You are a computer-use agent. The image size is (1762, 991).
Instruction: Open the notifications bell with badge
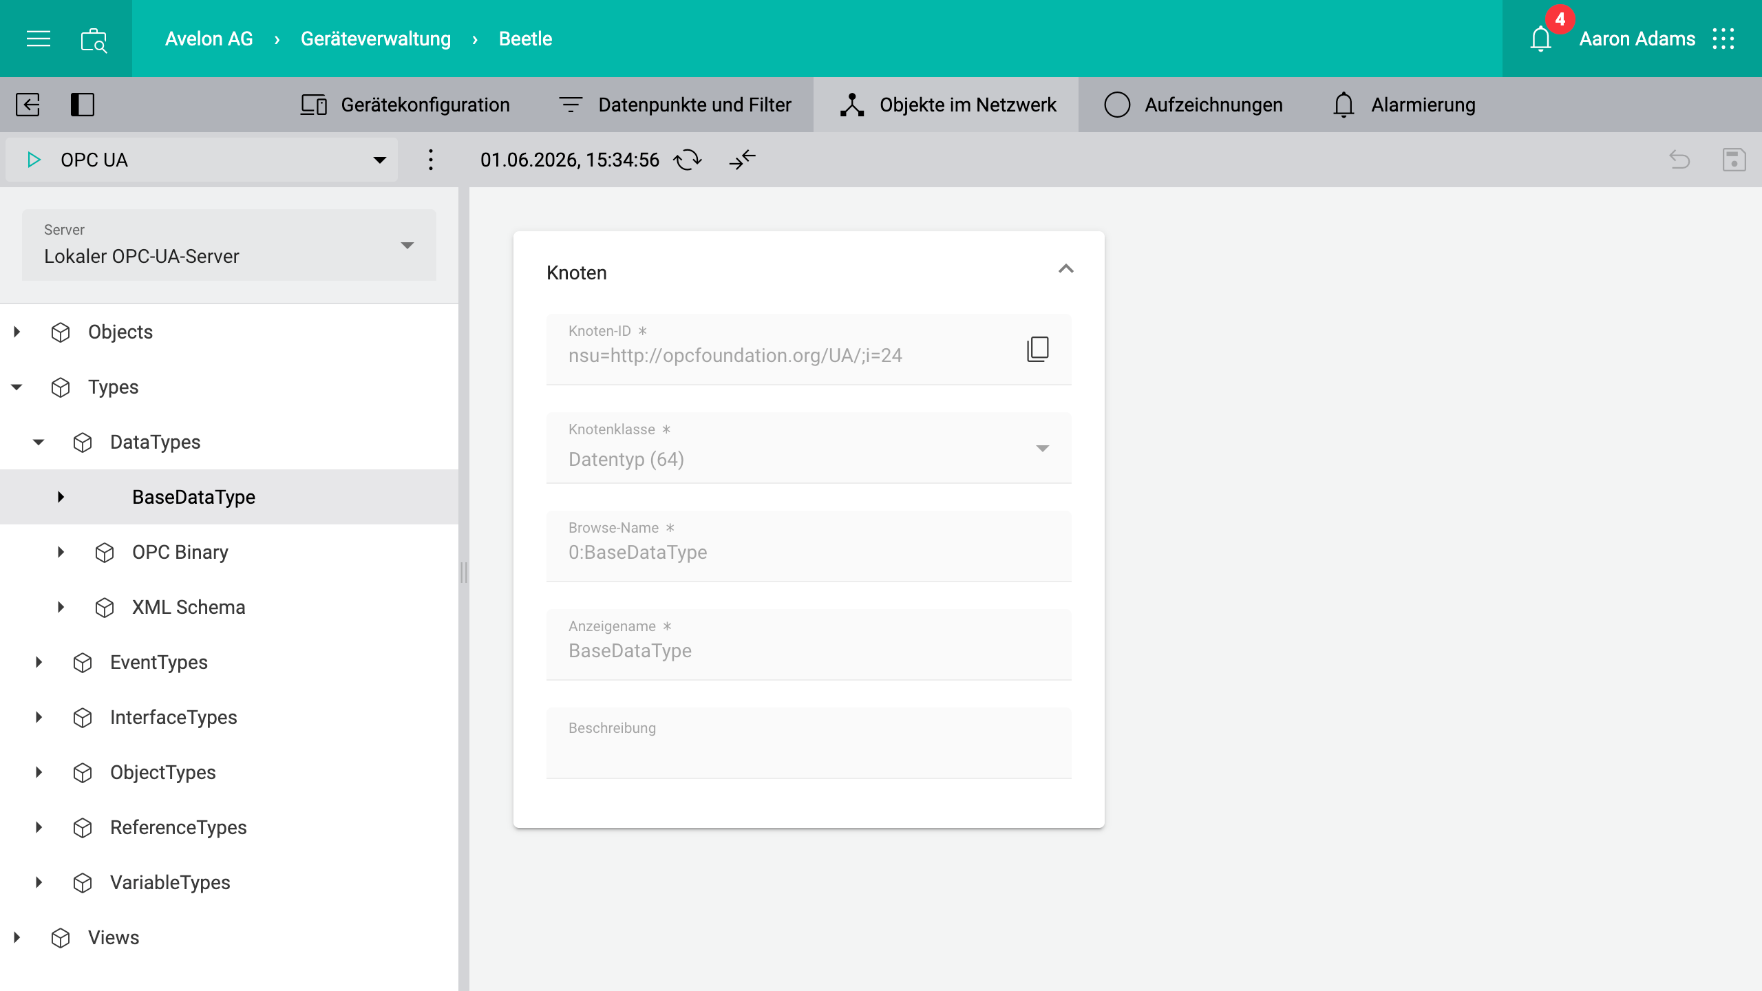[x=1541, y=39]
